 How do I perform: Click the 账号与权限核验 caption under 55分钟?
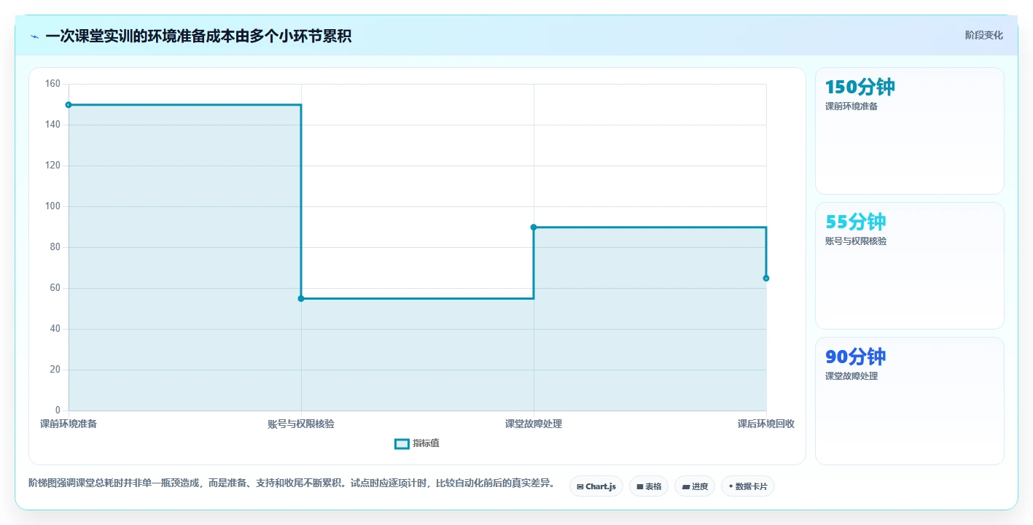point(856,241)
